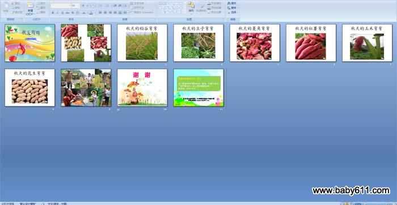Click the font color icon
This screenshot has height=205, width=397.
coord(91,12)
